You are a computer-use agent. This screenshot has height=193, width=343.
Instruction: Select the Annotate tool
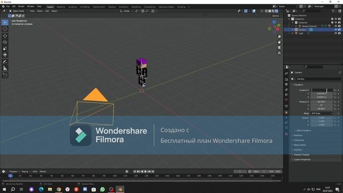pyautogui.click(x=5, y=62)
